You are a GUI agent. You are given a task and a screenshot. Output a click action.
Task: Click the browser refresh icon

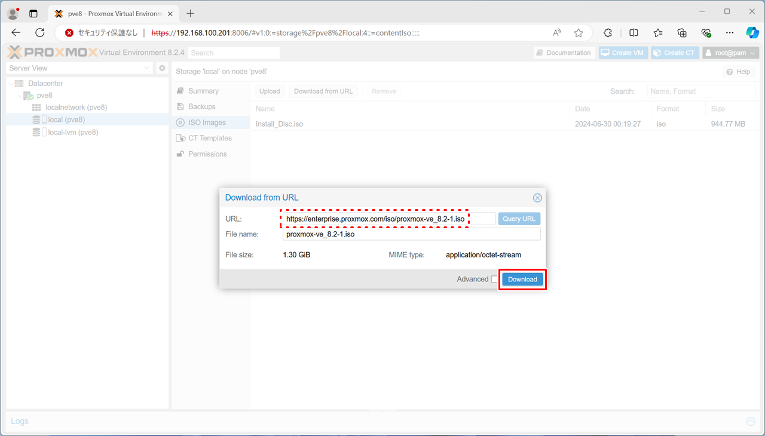40,33
